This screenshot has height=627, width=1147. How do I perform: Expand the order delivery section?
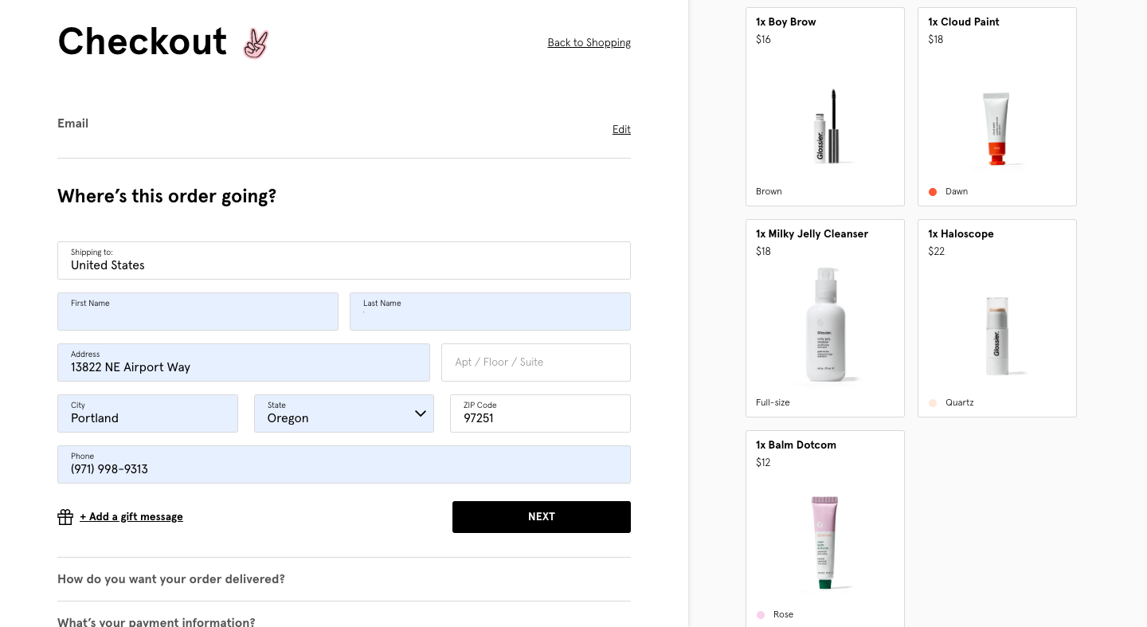[171, 579]
